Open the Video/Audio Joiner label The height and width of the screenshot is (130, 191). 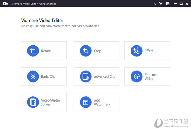pyautogui.click(x=50, y=102)
